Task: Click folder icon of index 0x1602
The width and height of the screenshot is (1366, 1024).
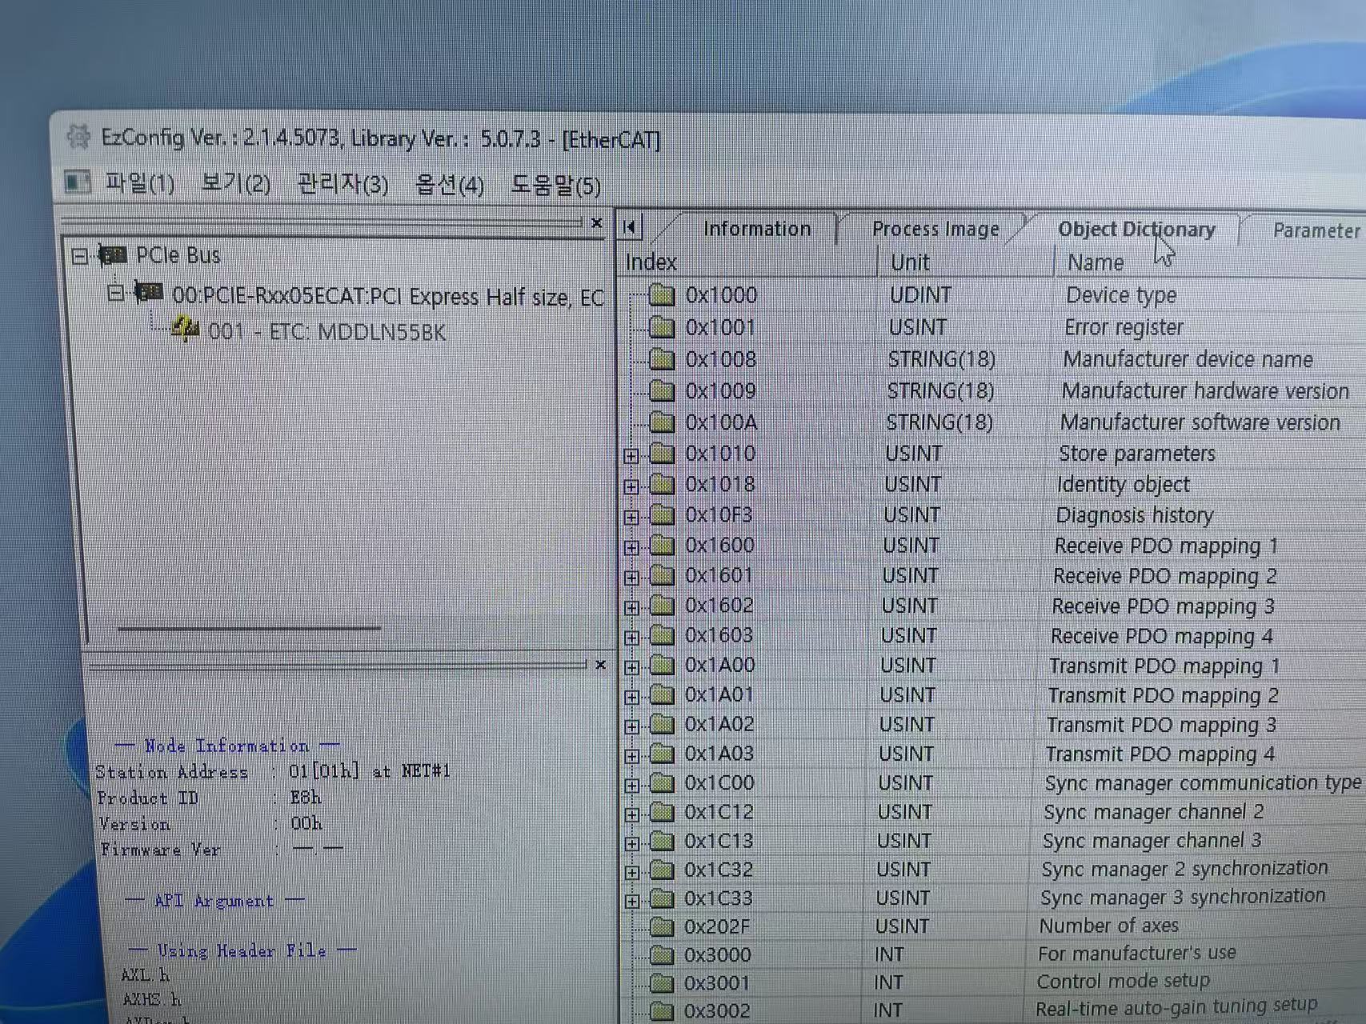Action: coord(662,606)
